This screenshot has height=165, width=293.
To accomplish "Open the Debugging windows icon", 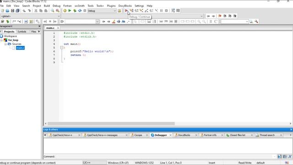I will click(x=173, y=11).
